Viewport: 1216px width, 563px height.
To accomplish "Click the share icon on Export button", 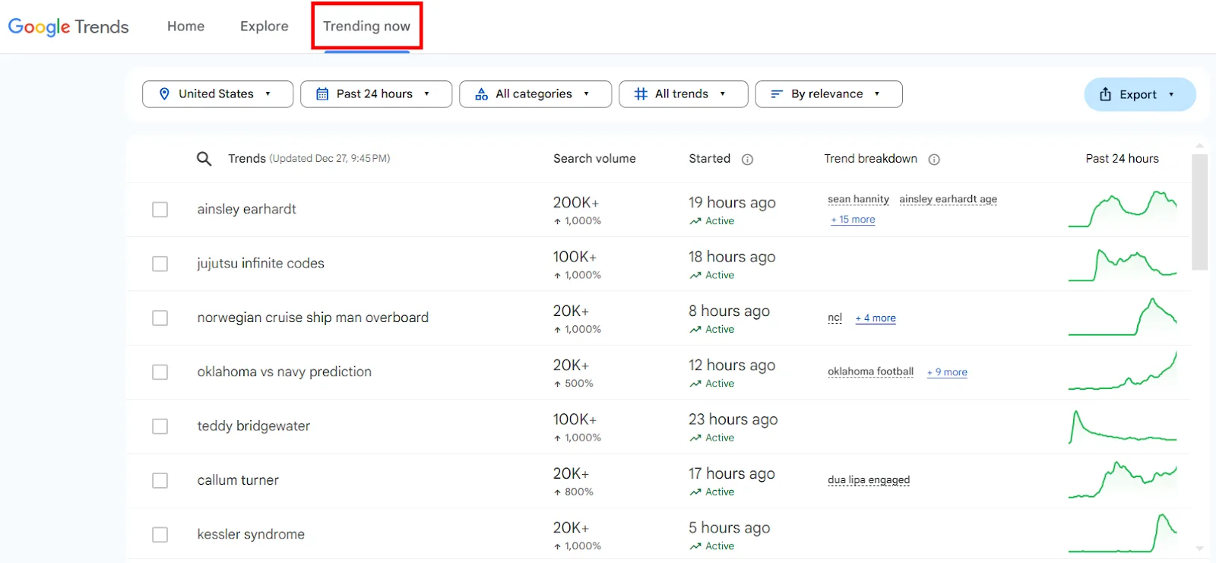I will [x=1105, y=94].
